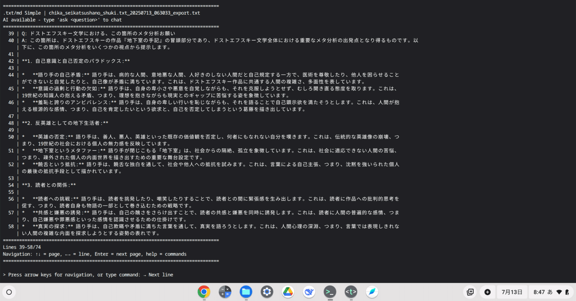Viewport: 576px width, 301px height.
Task: Launch the teal feather app on the shelf
Action: point(372,292)
